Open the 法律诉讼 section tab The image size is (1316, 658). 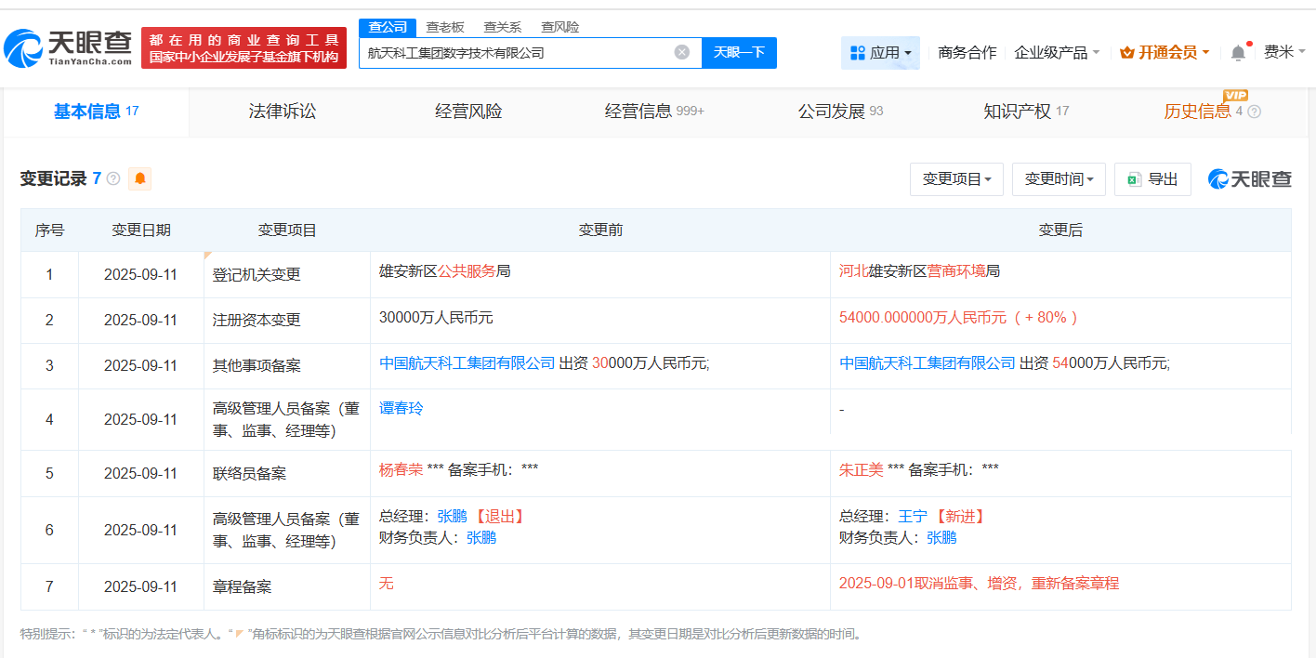tap(281, 112)
